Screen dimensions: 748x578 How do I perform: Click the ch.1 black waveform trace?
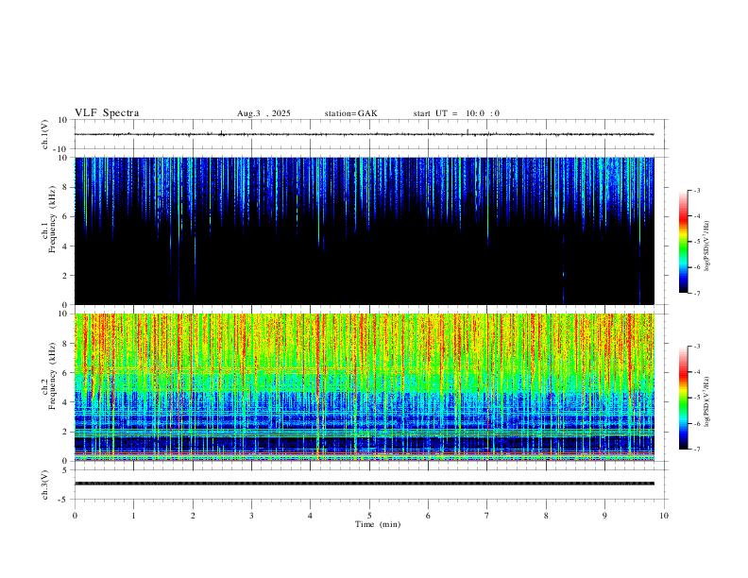364,134
